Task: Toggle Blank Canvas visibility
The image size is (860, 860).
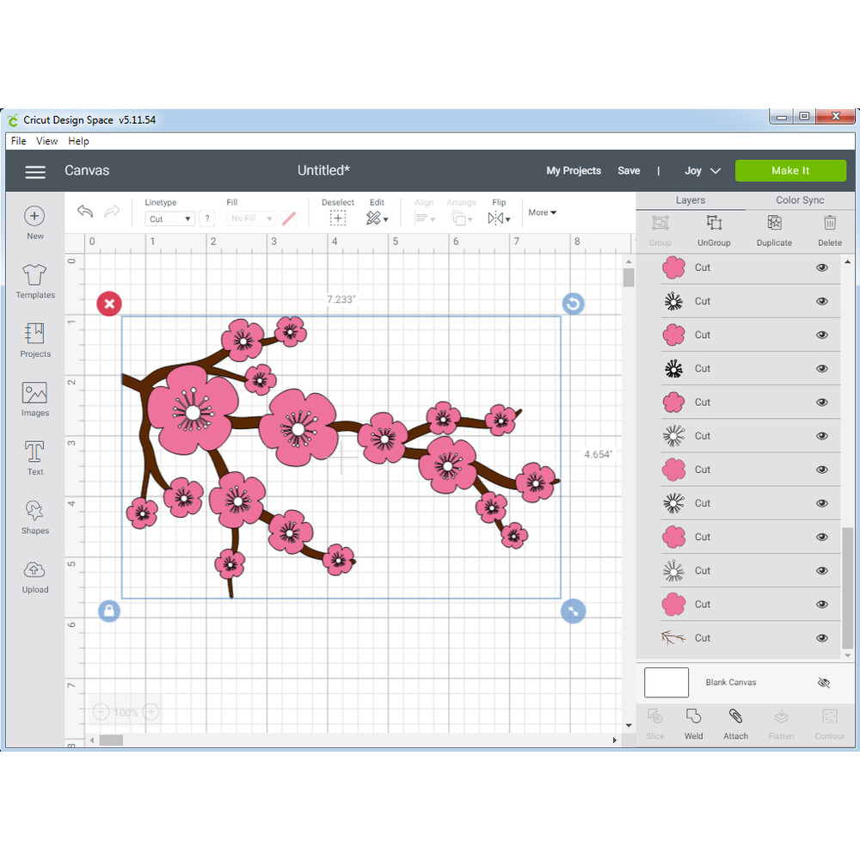Action: 823,683
